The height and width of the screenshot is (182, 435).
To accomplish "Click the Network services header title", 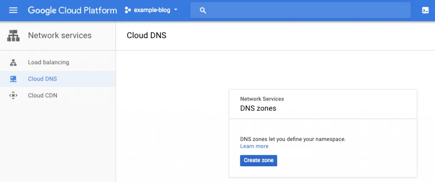I will (59, 36).
